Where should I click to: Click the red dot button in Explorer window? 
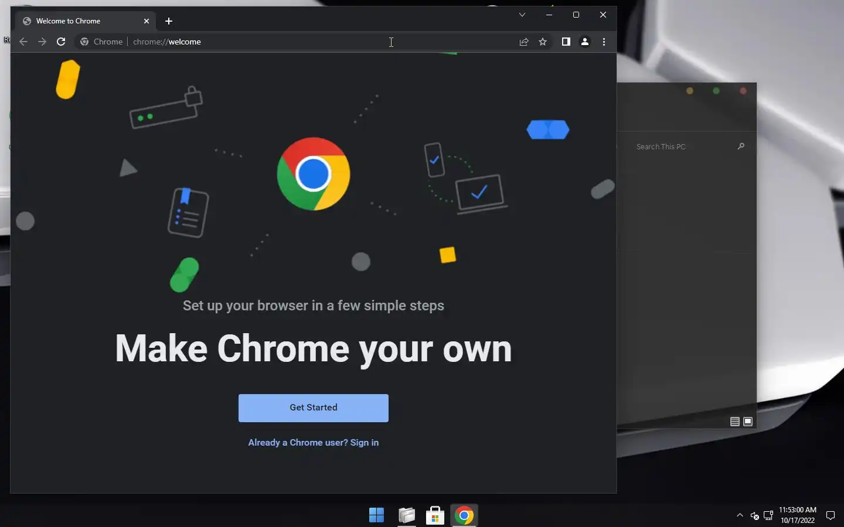pos(743,91)
